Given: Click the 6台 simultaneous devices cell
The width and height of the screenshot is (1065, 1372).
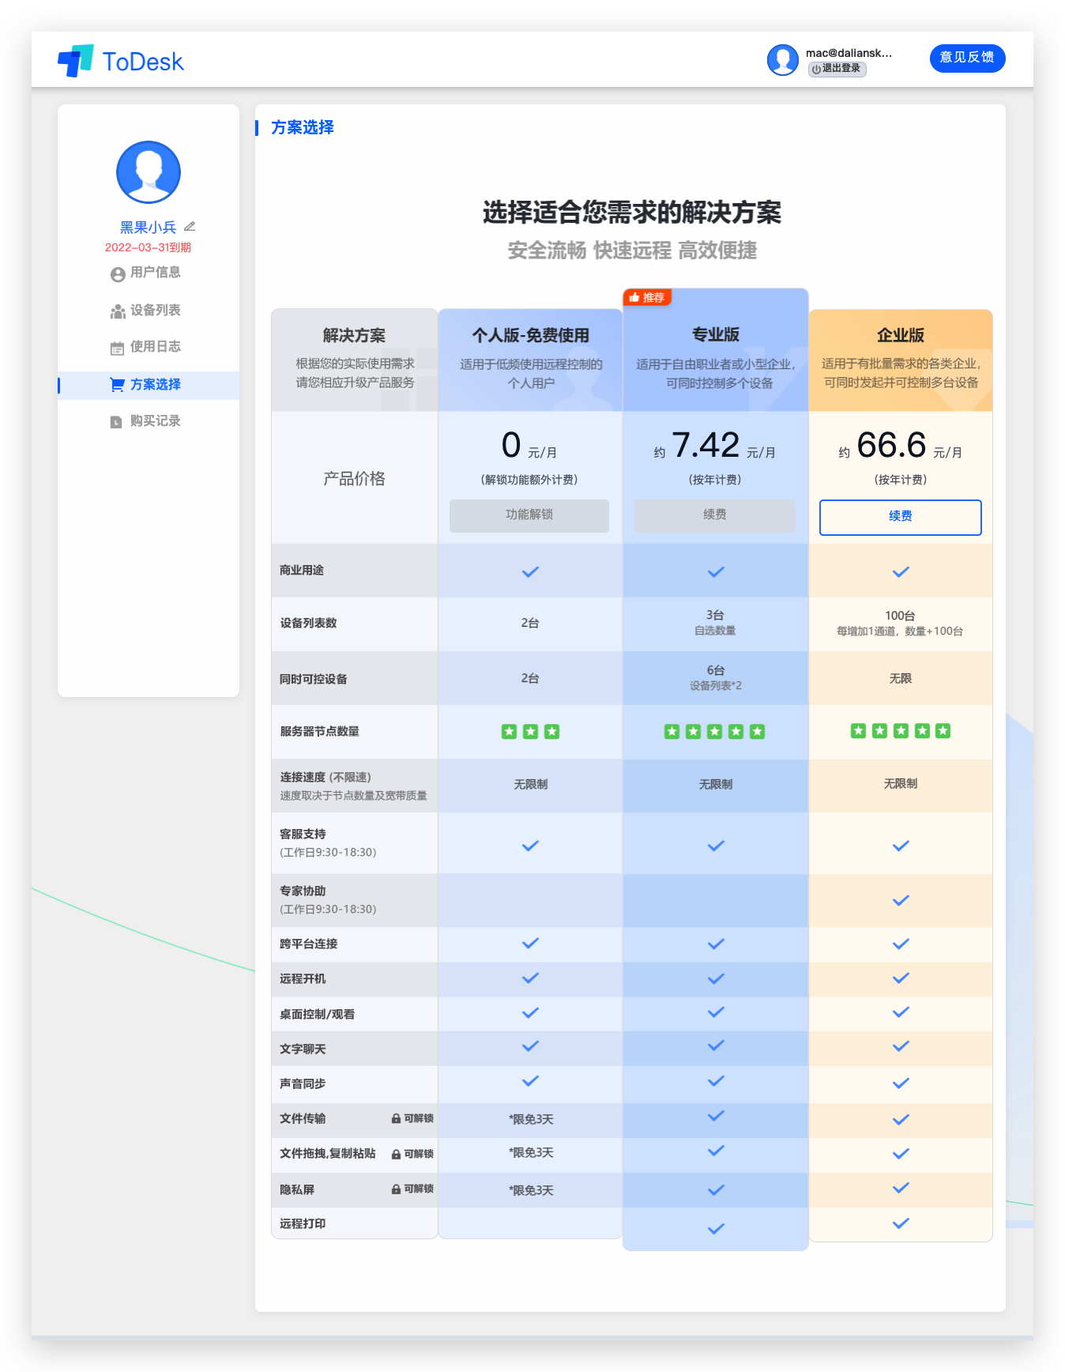Looking at the screenshot, I should tap(716, 677).
